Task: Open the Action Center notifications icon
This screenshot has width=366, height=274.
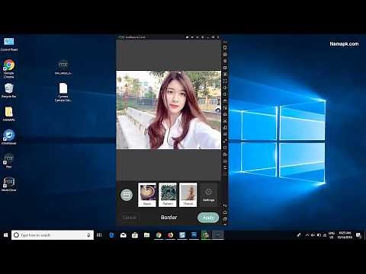Action: [358, 235]
